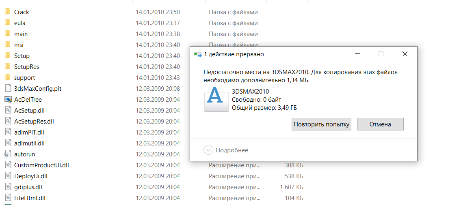The width and height of the screenshot is (461, 205).
Task: Select the eula folder icon
Action: click(x=7, y=23)
